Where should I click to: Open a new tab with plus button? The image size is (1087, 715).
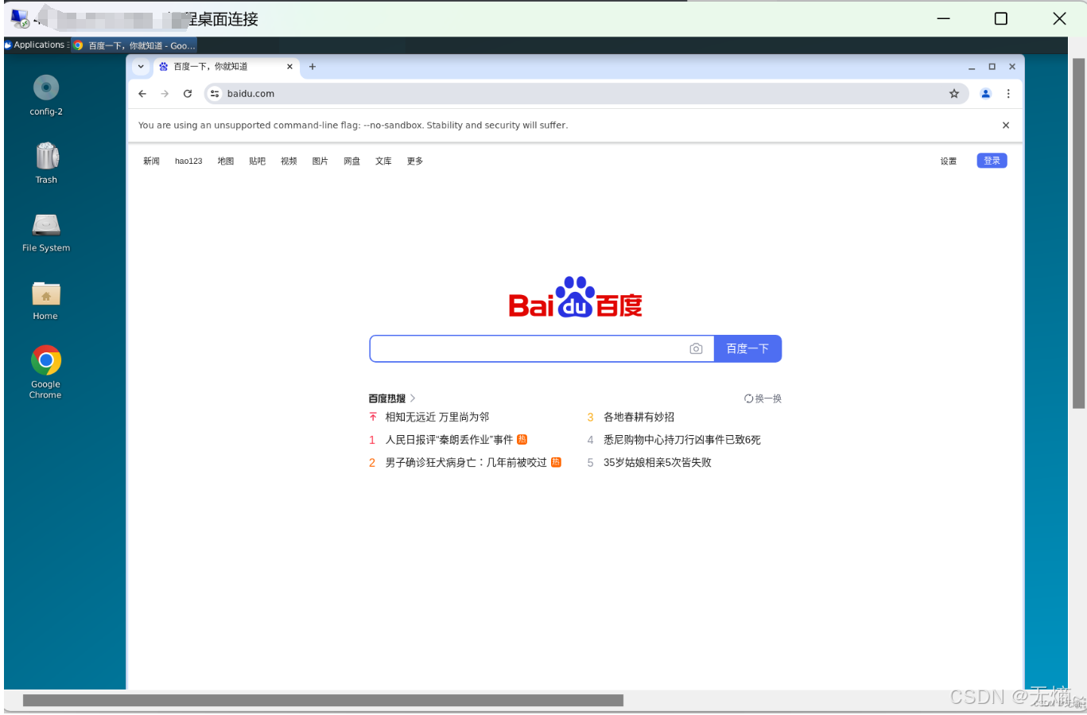(x=313, y=67)
